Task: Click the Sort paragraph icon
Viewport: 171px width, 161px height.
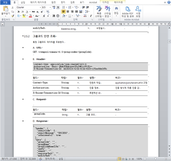Action: [85, 16]
